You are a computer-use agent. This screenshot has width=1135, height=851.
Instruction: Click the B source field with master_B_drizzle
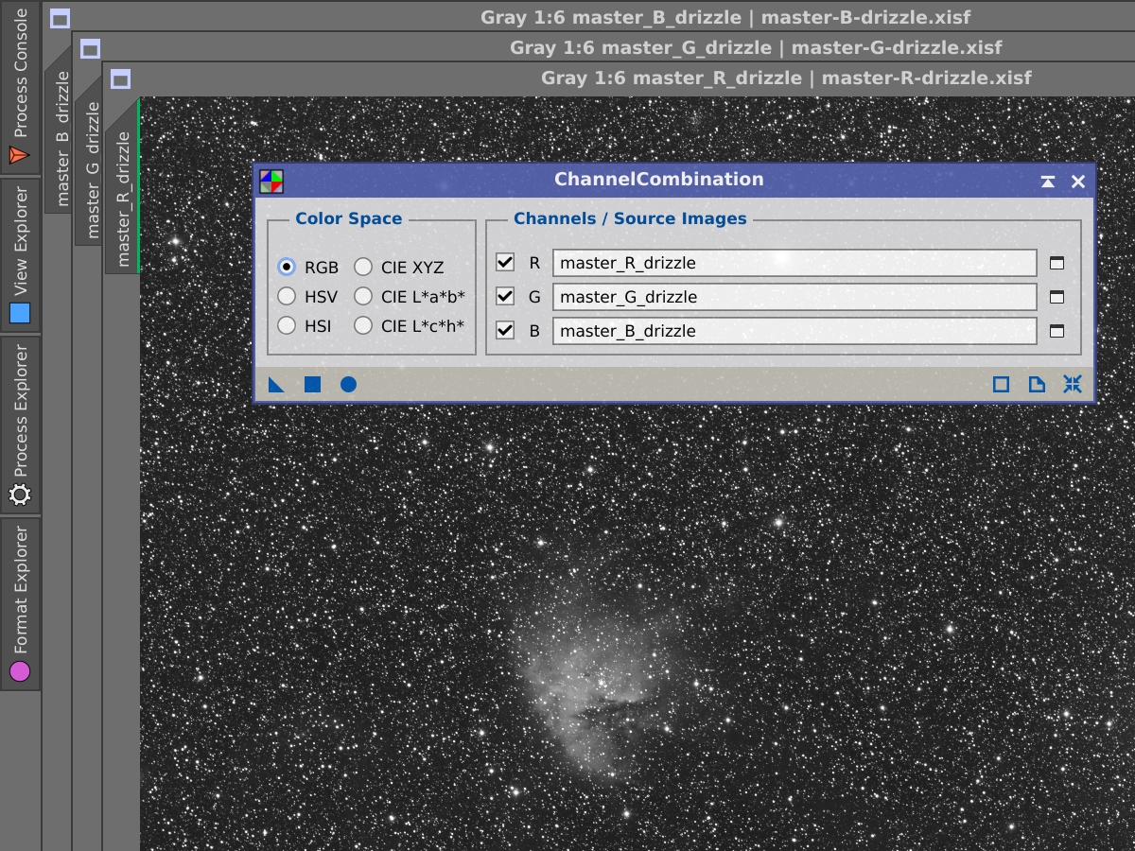click(x=794, y=331)
